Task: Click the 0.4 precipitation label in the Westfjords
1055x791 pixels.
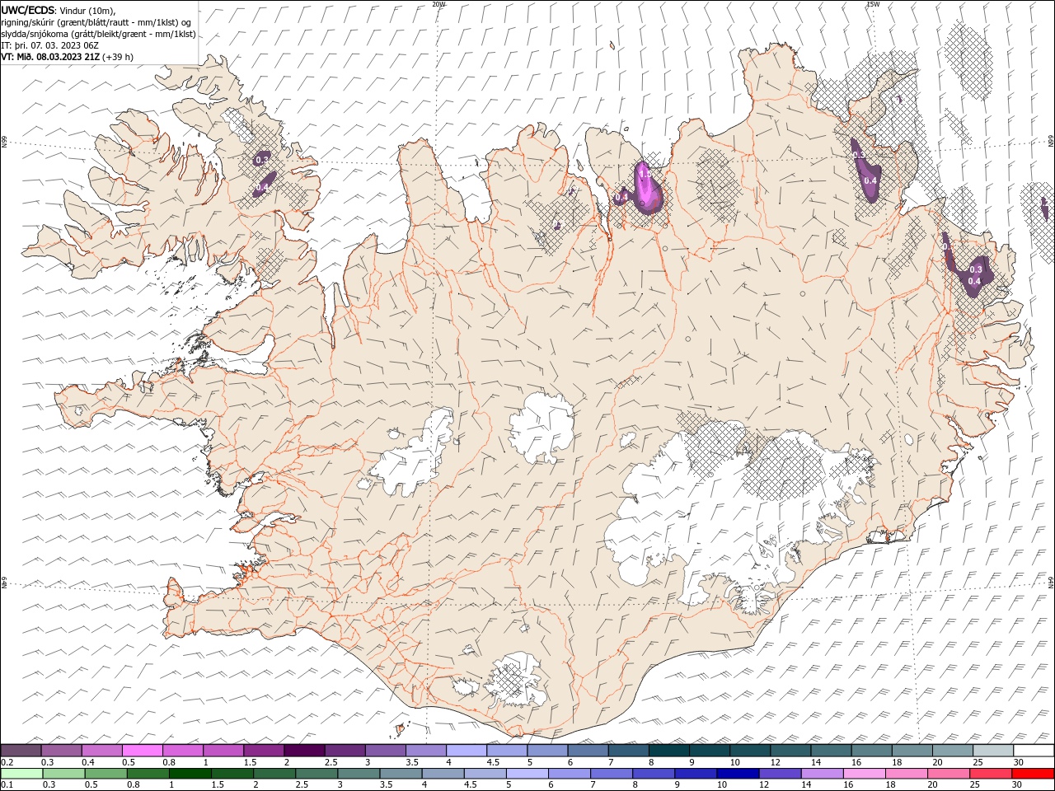Action: 262,188
